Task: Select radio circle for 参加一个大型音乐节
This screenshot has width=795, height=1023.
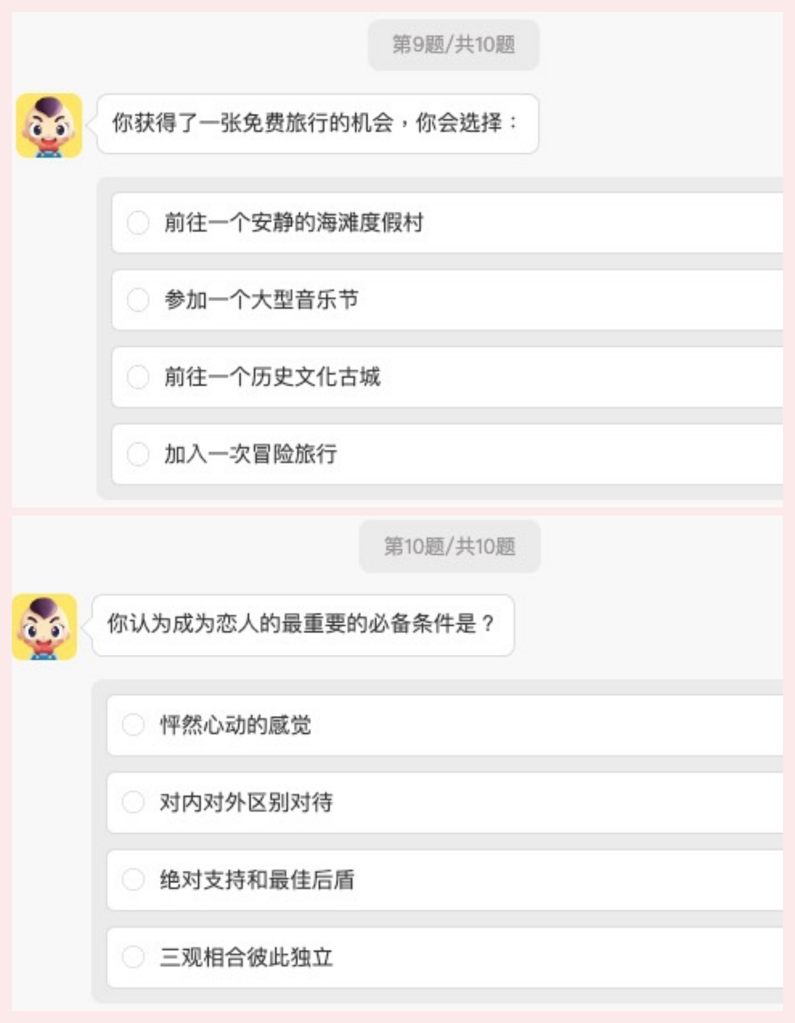Action: point(138,300)
